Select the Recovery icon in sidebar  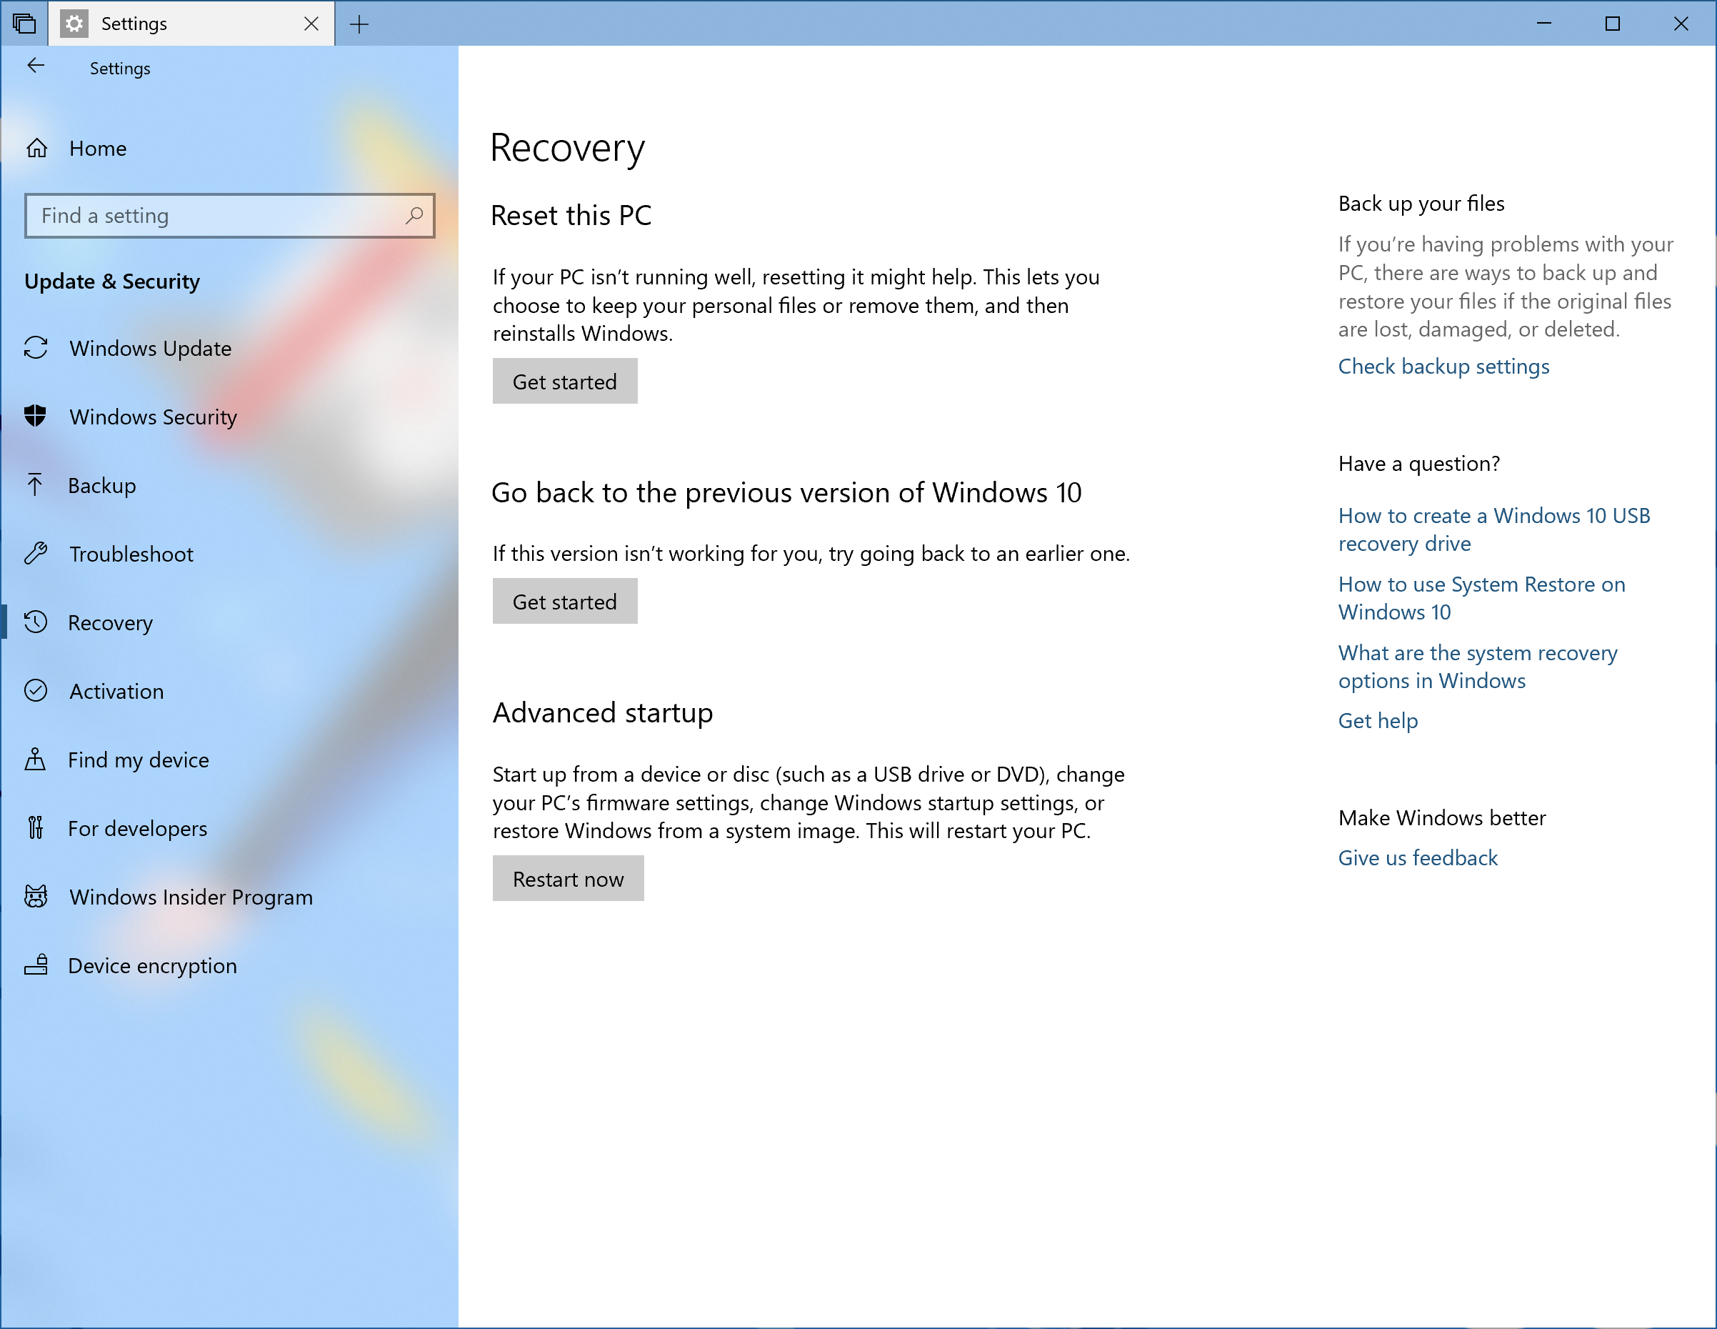pos(39,622)
